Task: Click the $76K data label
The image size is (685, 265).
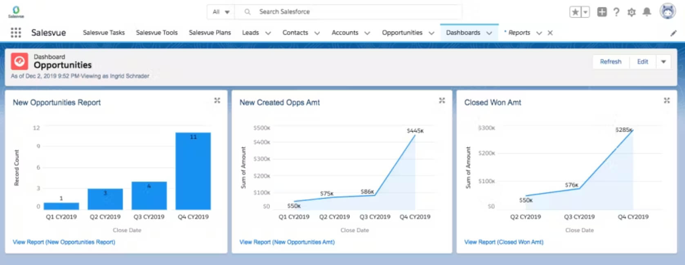Action: coord(572,185)
